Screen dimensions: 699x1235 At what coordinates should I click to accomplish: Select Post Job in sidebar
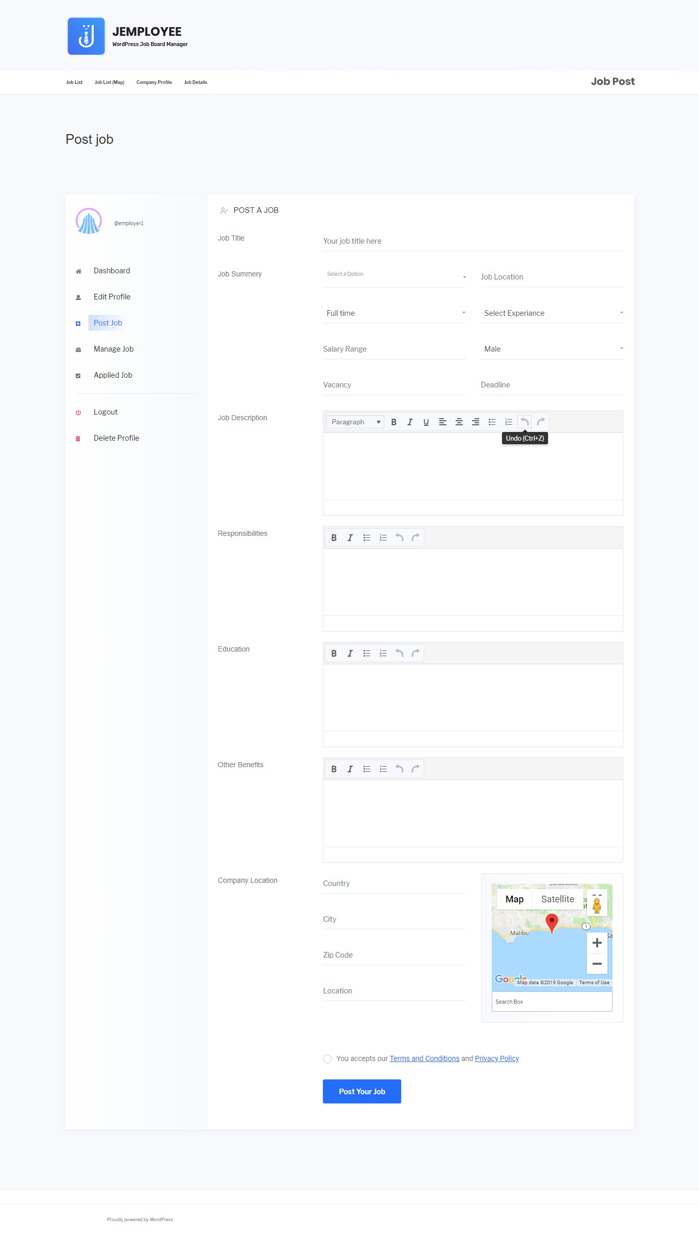(107, 323)
